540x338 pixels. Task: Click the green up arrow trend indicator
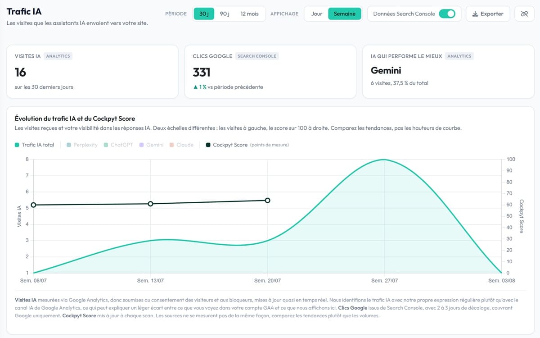(195, 87)
